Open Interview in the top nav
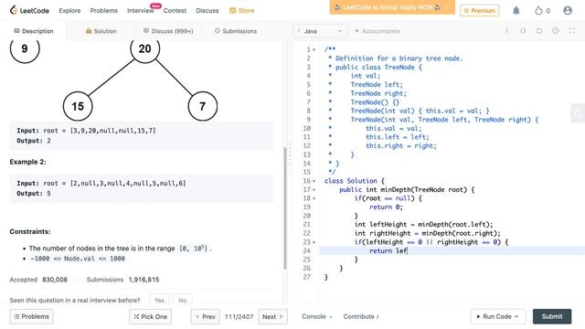 coord(140,10)
